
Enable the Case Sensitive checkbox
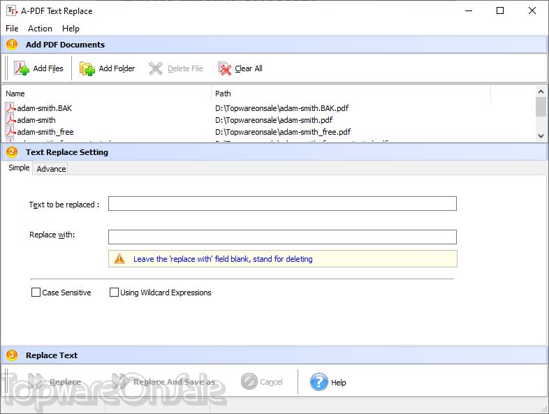(36, 293)
